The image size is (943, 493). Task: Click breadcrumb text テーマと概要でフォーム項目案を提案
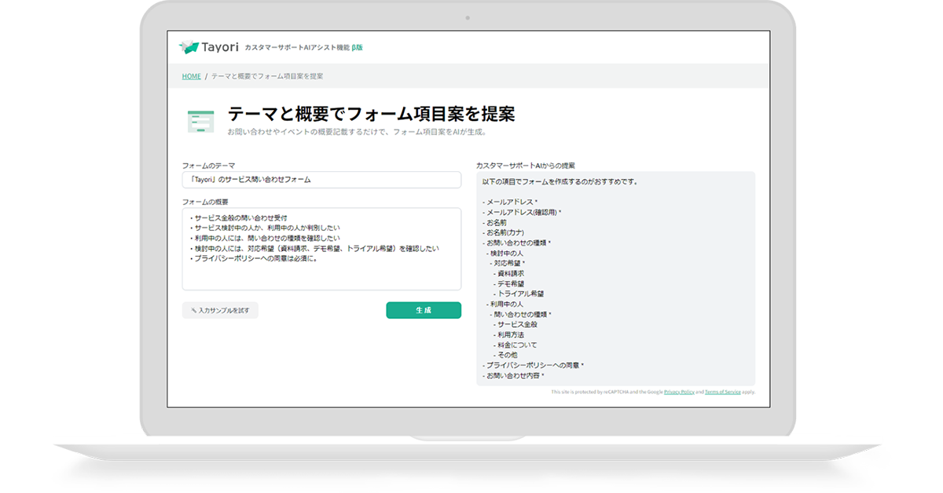pos(267,76)
